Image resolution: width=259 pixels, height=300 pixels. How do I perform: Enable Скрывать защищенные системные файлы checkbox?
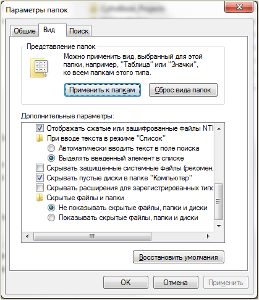[40, 168]
